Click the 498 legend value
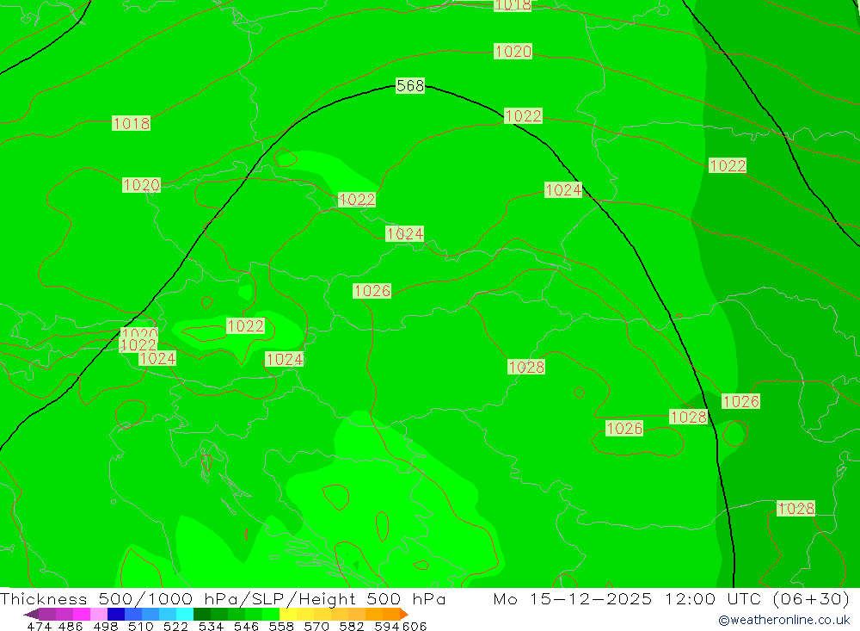Image resolution: width=860 pixels, height=631 pixels. (x=106, y=626)
